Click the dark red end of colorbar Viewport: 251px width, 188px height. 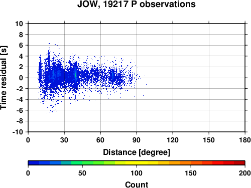[239, 163]
